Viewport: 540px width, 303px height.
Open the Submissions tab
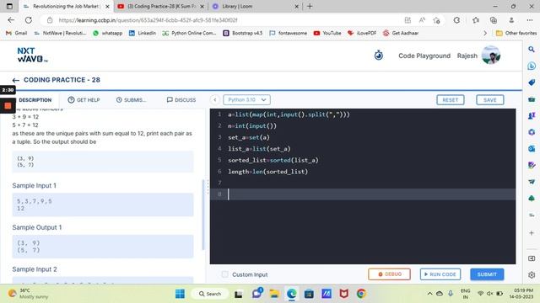point(131,100)
